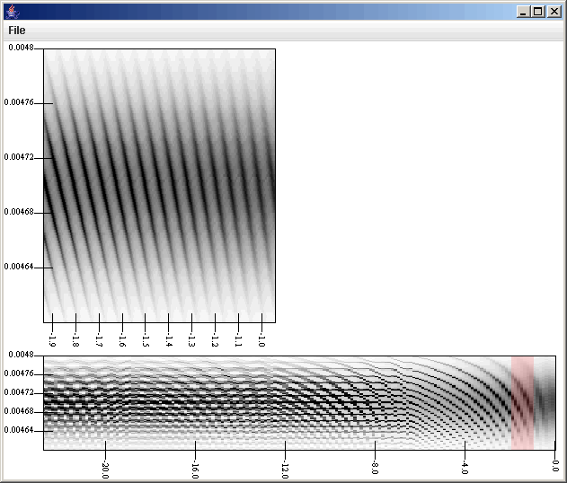Click upper plot's 0.0048 y-axis label
This screenshot has height=483, width=567.
coord(21,48)
